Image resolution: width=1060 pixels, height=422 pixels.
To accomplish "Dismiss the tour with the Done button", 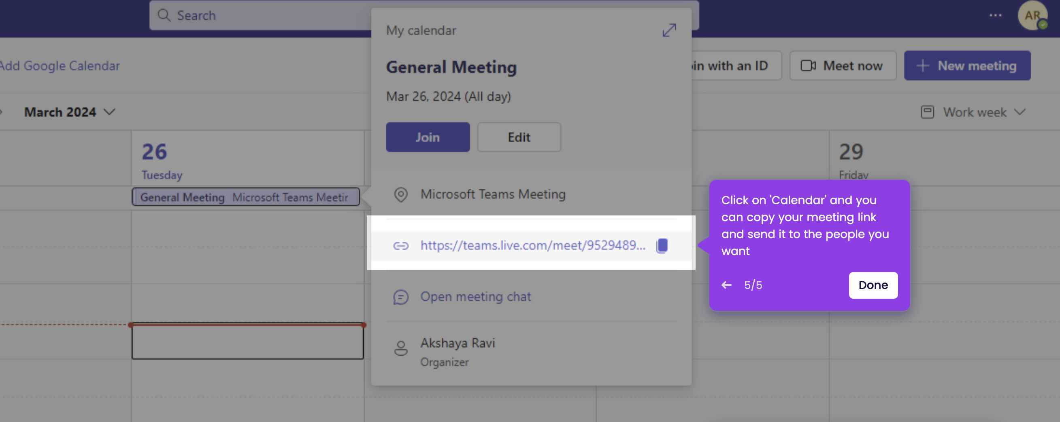I will point(873,285).
